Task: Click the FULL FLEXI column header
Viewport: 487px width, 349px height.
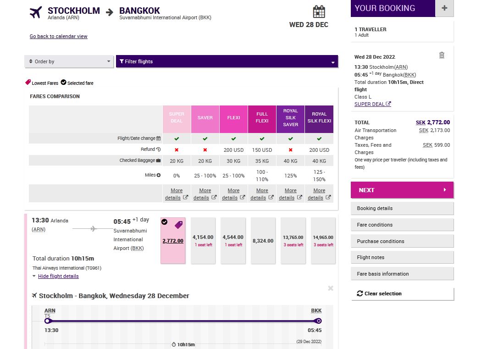Action: click(262, 119)
